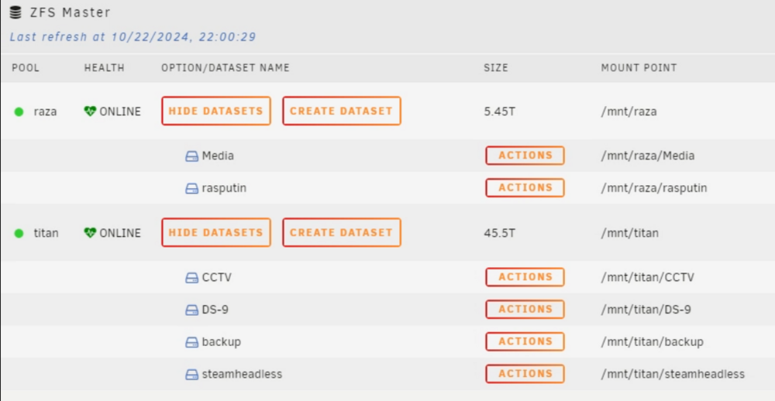
Task: Click the ONLINE status of raza
Action: pos(120,111)
